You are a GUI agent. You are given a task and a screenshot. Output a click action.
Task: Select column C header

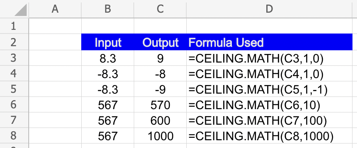[160, 9]
